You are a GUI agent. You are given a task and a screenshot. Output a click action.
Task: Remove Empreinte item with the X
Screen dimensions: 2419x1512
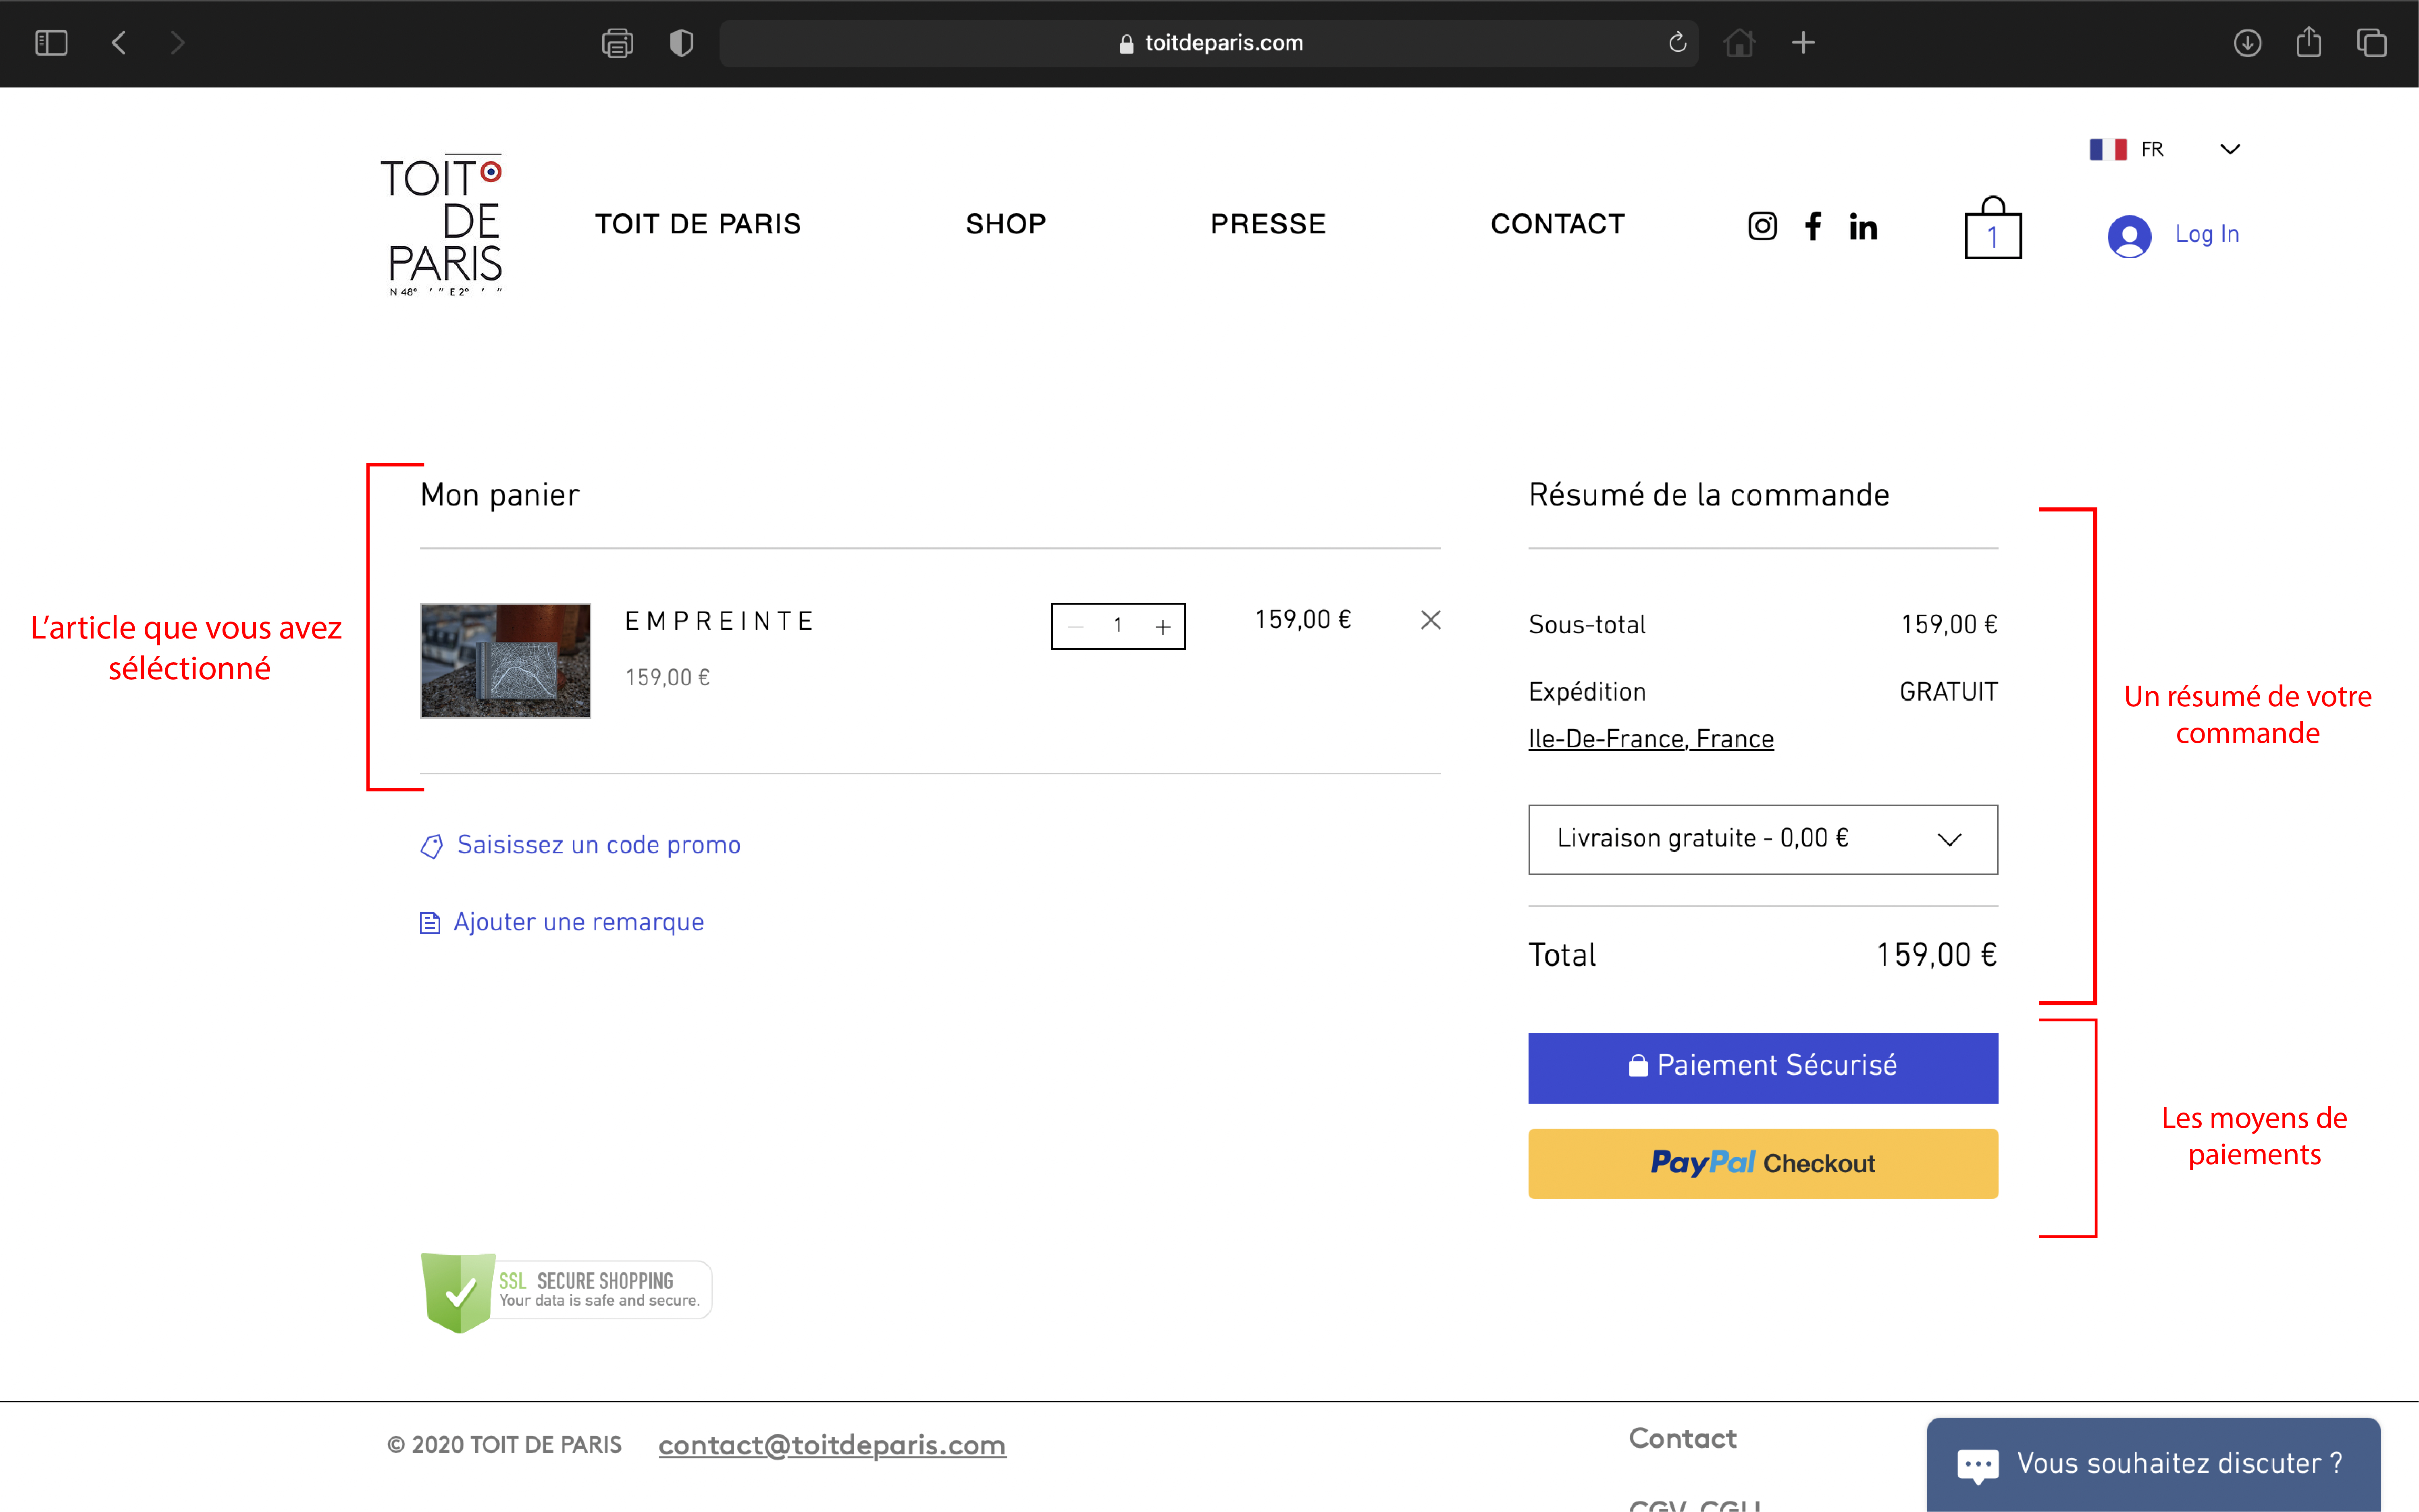(x=1431, y=620)
